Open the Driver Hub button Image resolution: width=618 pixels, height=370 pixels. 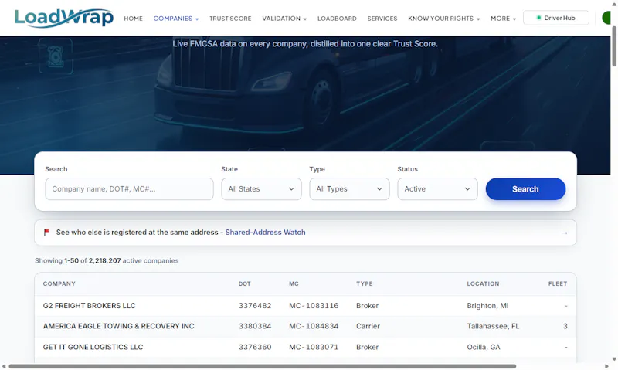(x=555, y=18)
